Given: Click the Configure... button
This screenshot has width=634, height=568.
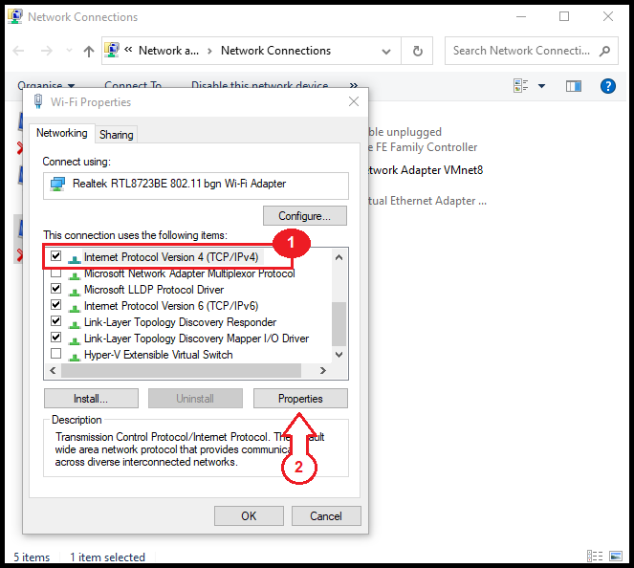Looking at the screenshot, I should 304,216.
